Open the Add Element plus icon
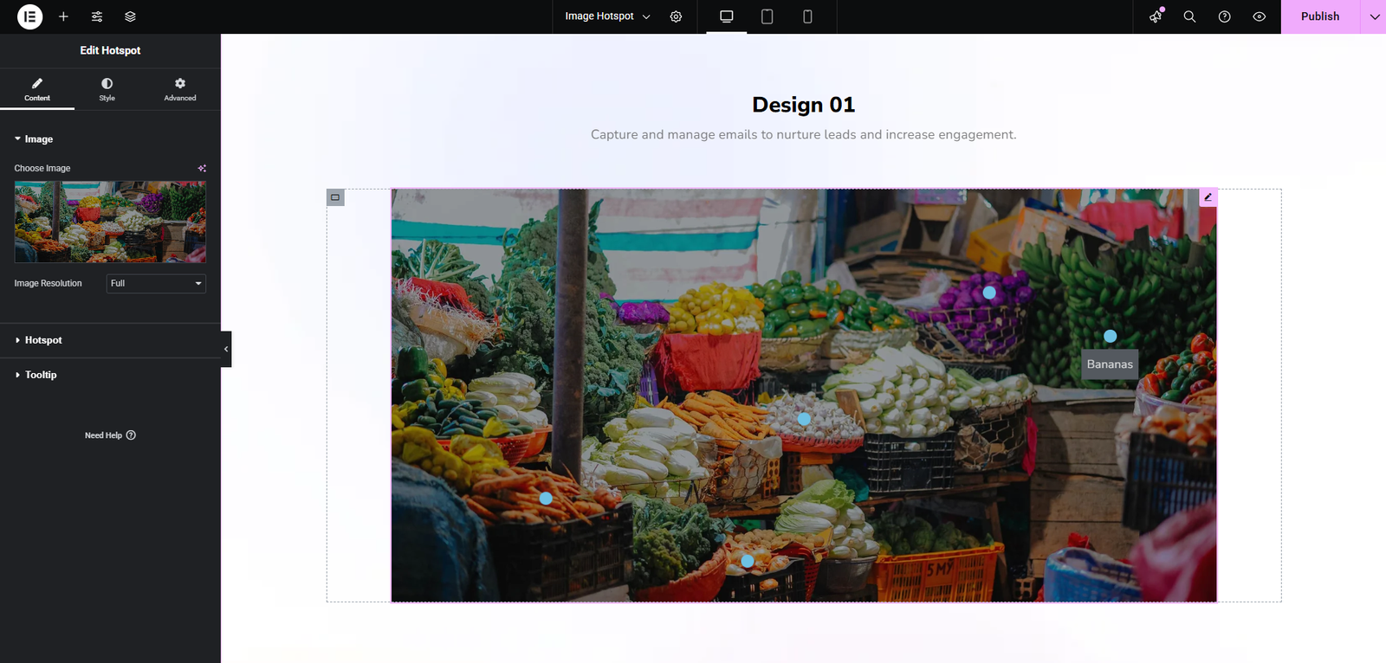 coord(63,16)
